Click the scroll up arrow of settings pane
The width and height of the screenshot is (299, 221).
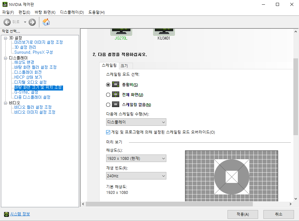[296, 32]
